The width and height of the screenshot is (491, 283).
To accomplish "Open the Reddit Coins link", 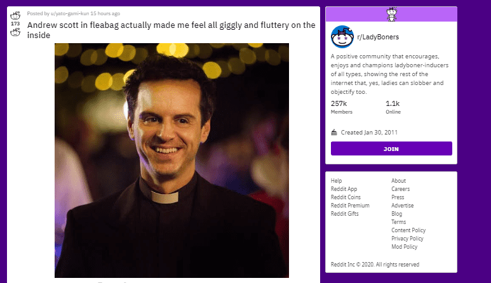I will (346, 197).
